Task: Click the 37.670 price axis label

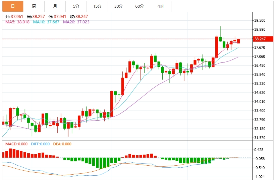Action: [260, 47]
